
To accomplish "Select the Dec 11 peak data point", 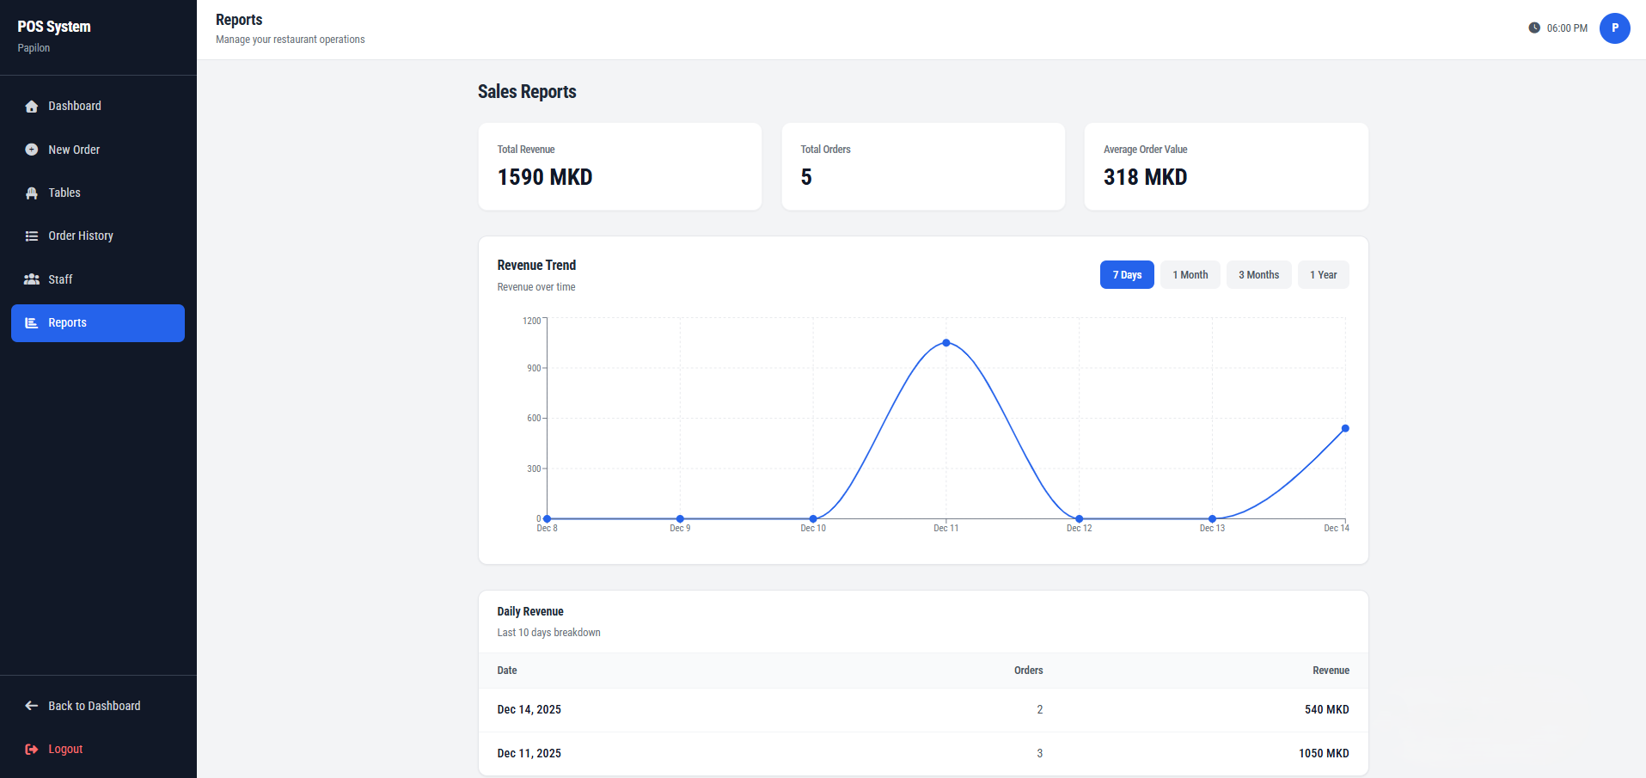I will (946, 343).
